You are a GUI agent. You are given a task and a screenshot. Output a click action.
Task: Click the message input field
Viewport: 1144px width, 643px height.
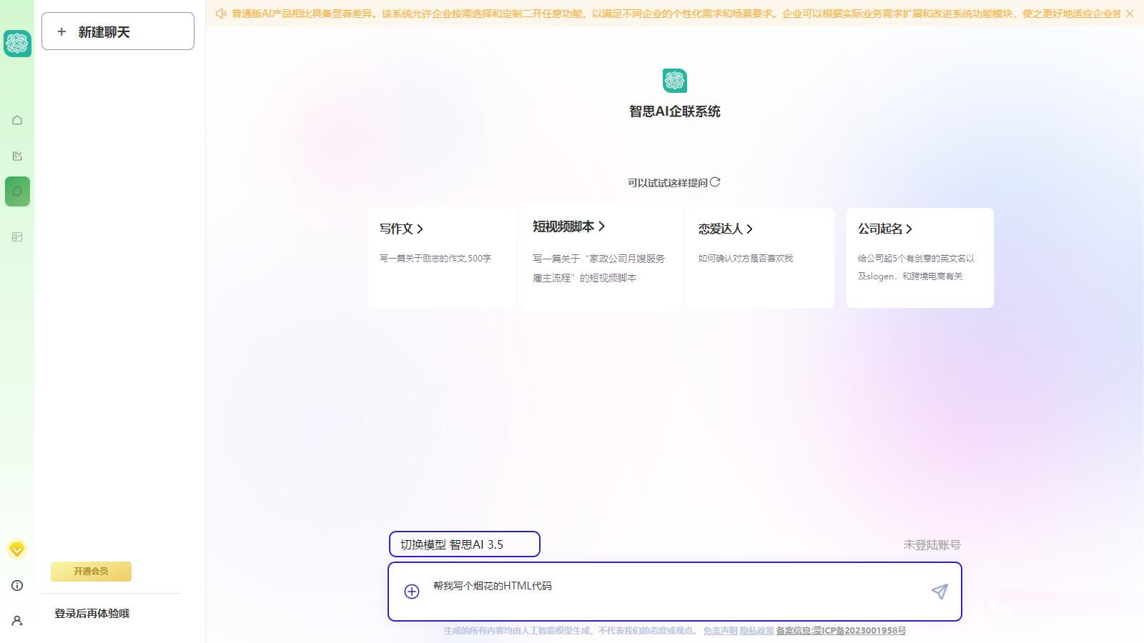675,592
